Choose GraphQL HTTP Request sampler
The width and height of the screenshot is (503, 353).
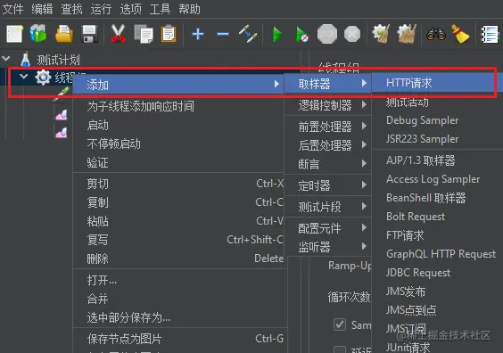[438, 254]
